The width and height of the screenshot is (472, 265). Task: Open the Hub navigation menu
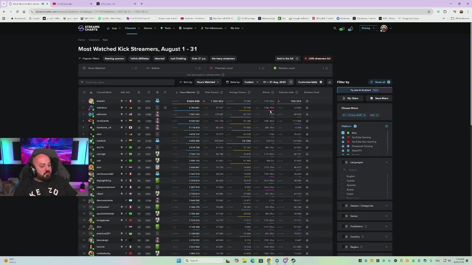point(113,28)
